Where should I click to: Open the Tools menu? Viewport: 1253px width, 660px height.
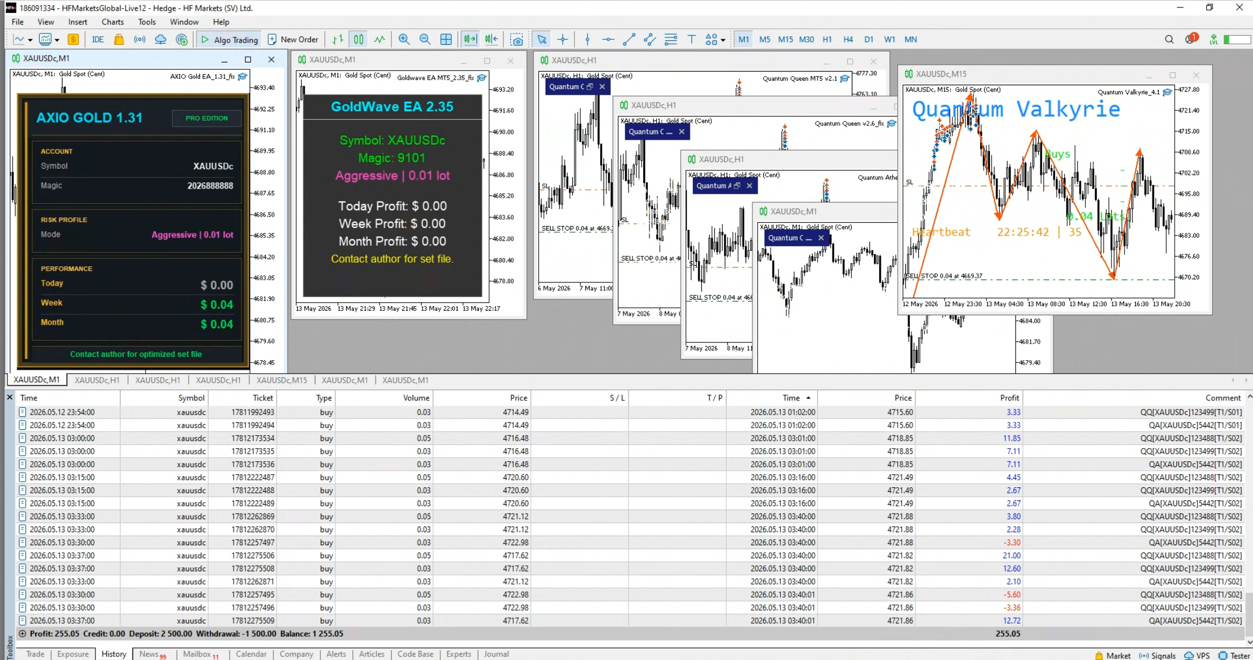coord(147,22)
